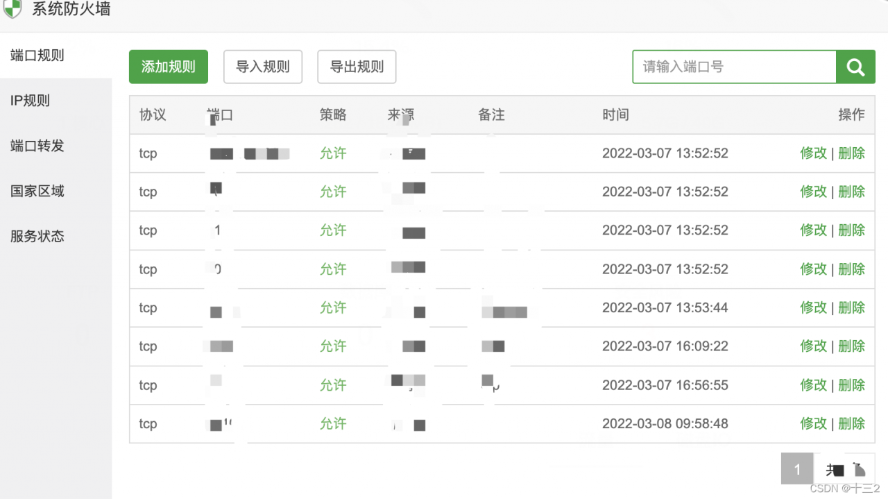This screenshot has width=888, height=499.
Task: Select the 国家区域 tab
Action: click(37, 191)
